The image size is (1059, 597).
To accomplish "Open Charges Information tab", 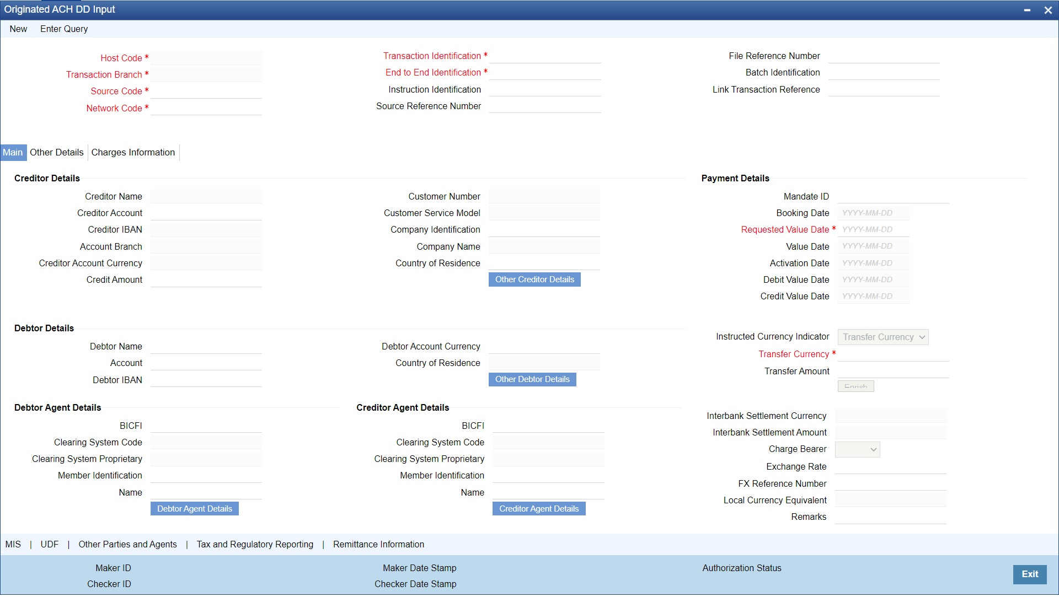I will click(133, 153).
